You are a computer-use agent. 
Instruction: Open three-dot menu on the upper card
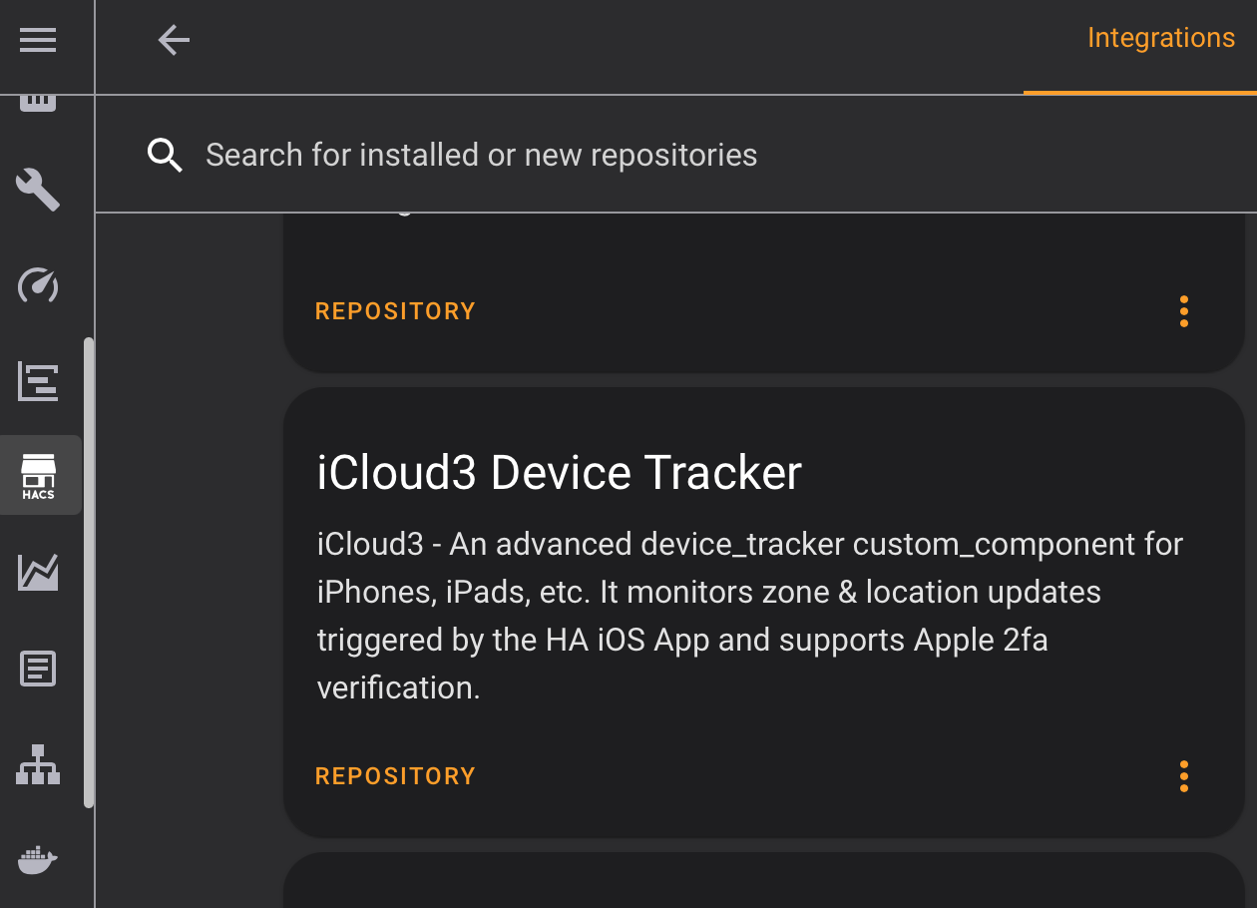[x=1184, y=311]
